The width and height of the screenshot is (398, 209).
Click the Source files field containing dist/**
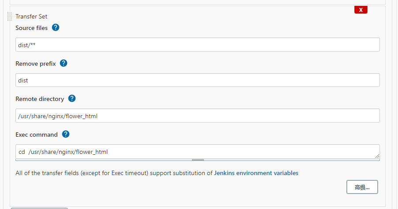197,45
